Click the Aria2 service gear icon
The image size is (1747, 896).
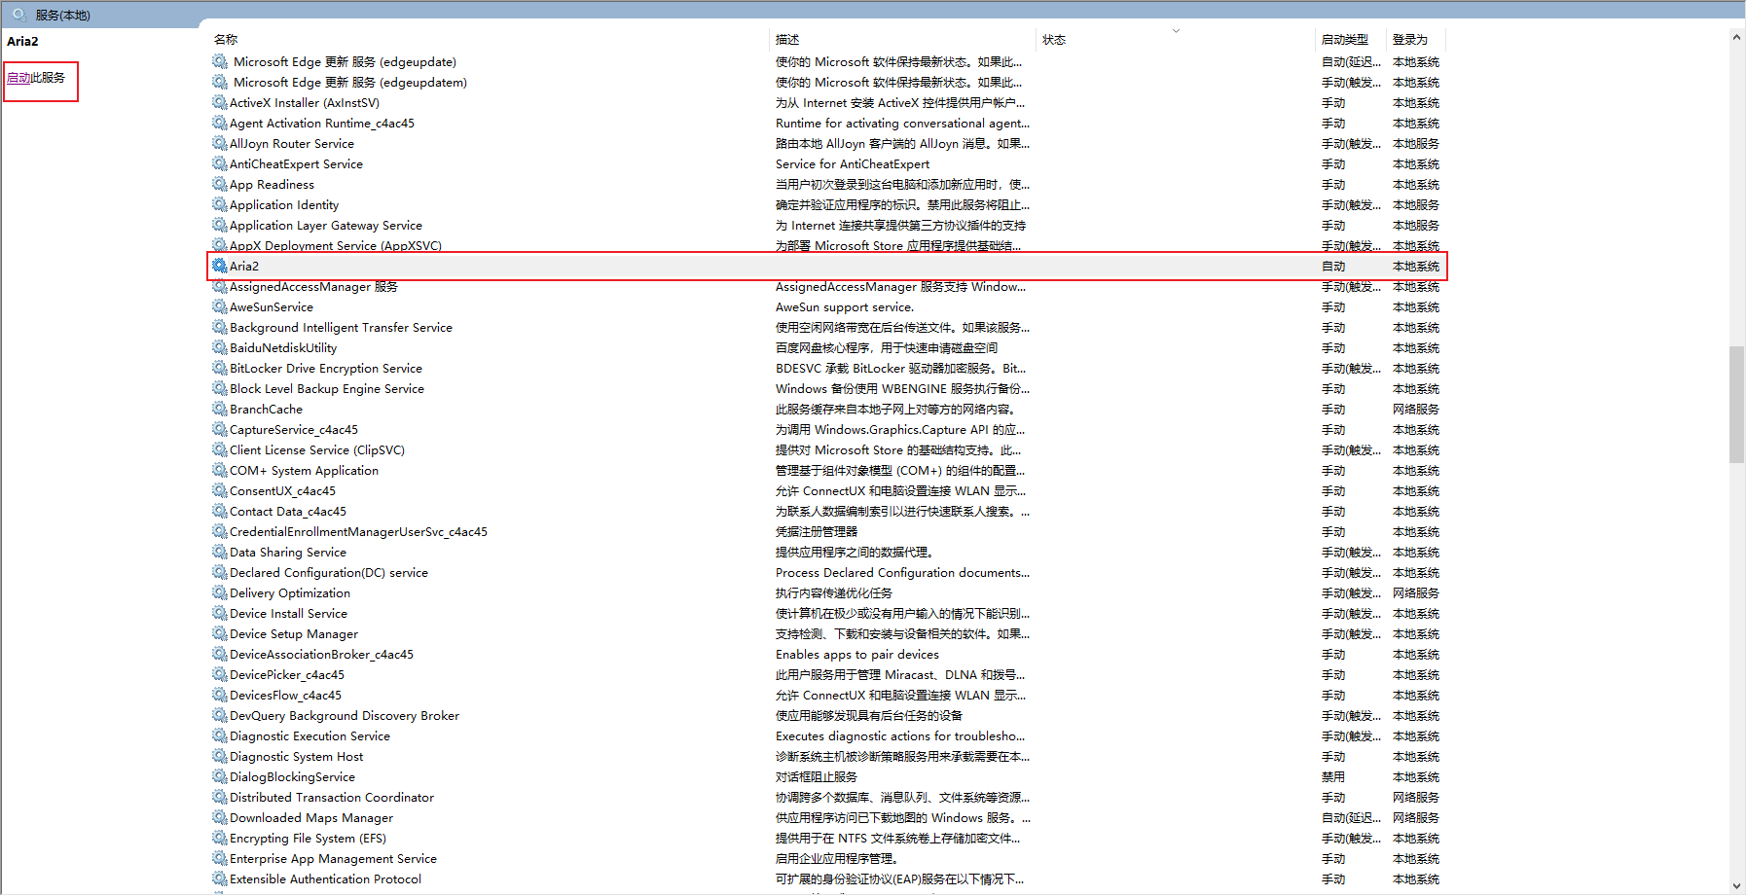pyautogui.click(x=220, y=266)
